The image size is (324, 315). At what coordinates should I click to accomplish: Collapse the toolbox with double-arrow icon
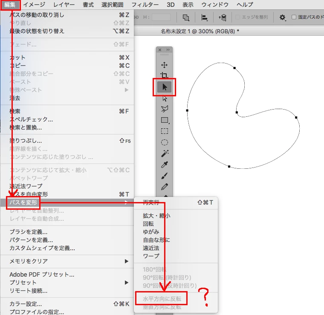point(168,50)
